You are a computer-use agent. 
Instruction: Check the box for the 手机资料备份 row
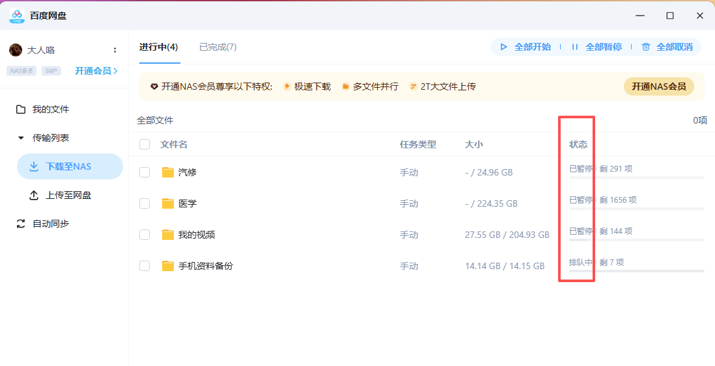point(145,266)
